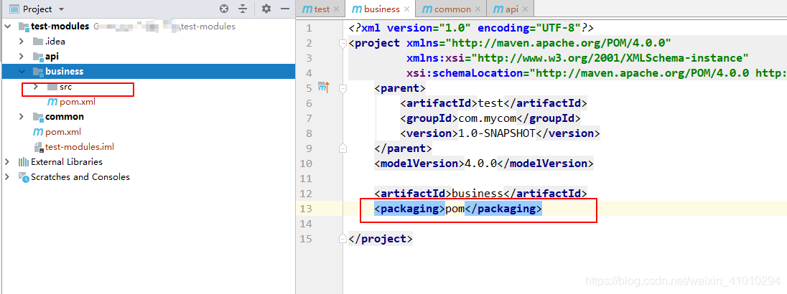Click line number 13 in gutter

[306, 209]
